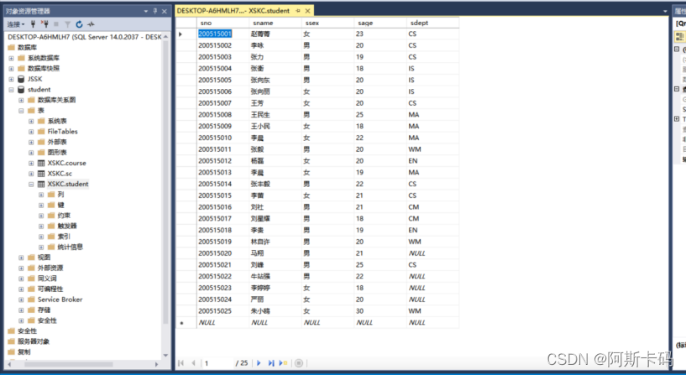Click the sno cell 200515012
Viewport: 686px width, 375px height.
point(223,161)
